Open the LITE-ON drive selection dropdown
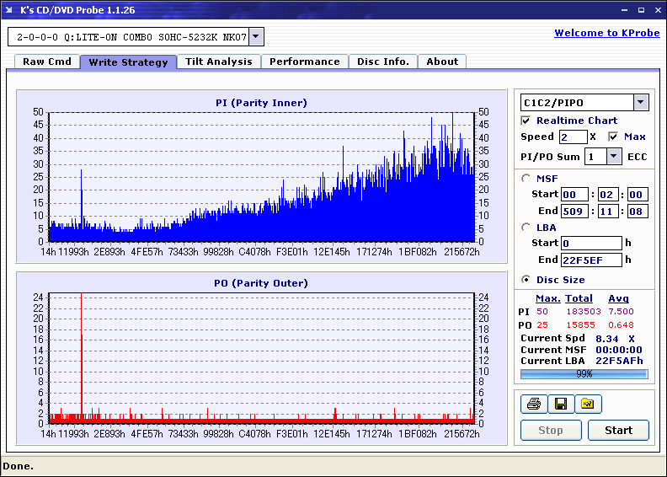This screenshot has height=477, width=667. 257,37
